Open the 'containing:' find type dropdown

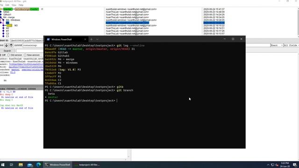pos(33,45)
